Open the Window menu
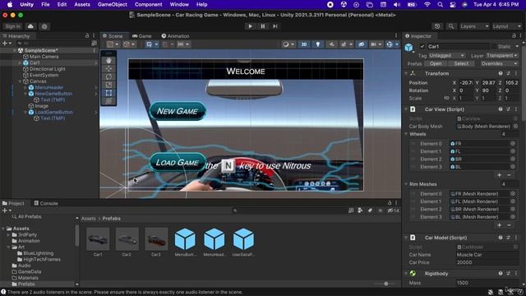The height and width of the screenshot is (296, 526). [x=179, y=4]
